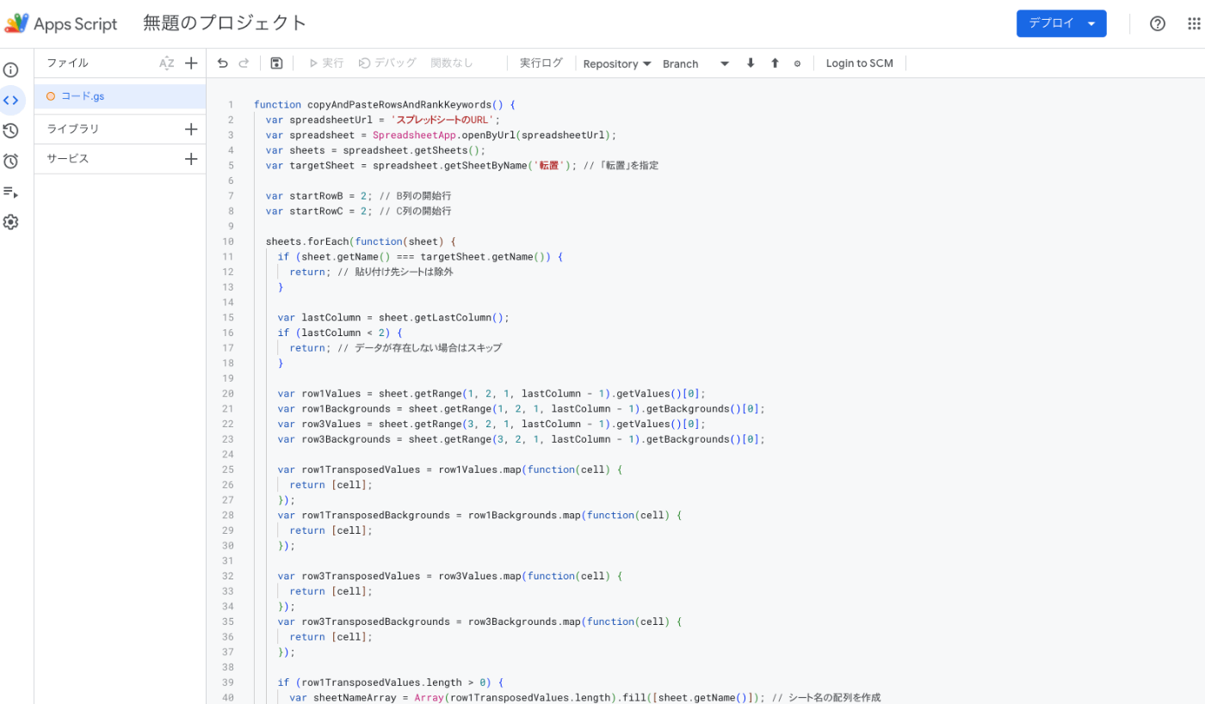Viewport: 1205px width, 704px height.
Task: Click the 'スプレッドシートのURL' string literal
Action: tap(442, 120)
